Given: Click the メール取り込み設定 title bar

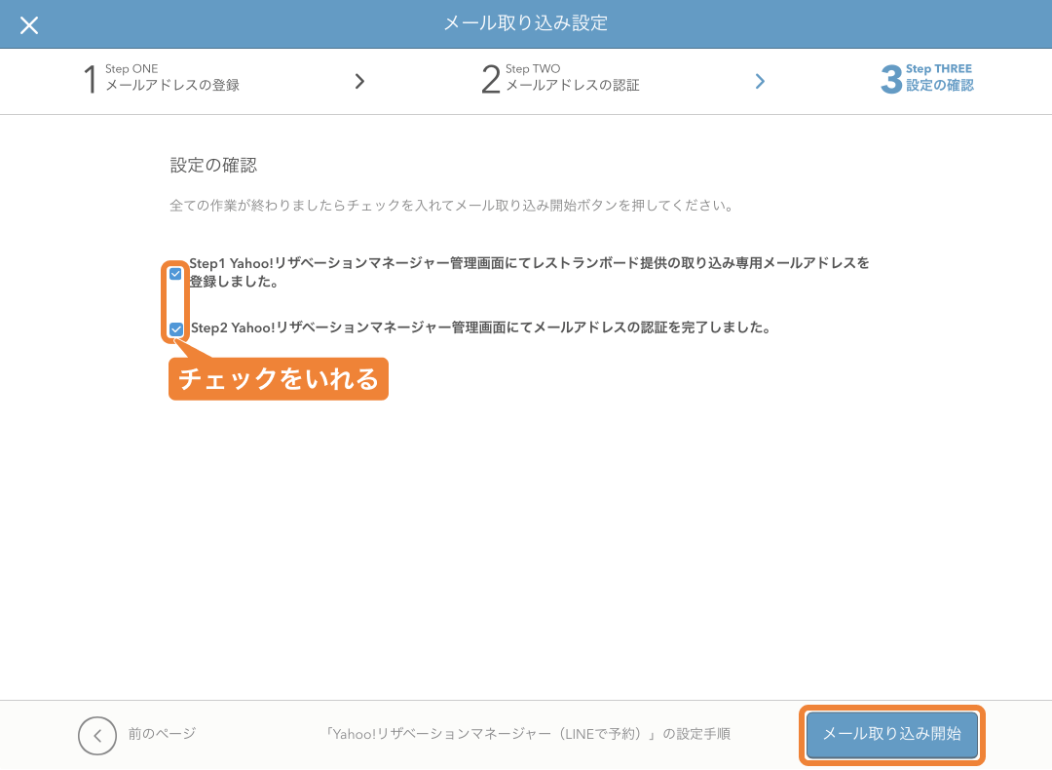Looking at the screenshot, I should click(526, 24).
